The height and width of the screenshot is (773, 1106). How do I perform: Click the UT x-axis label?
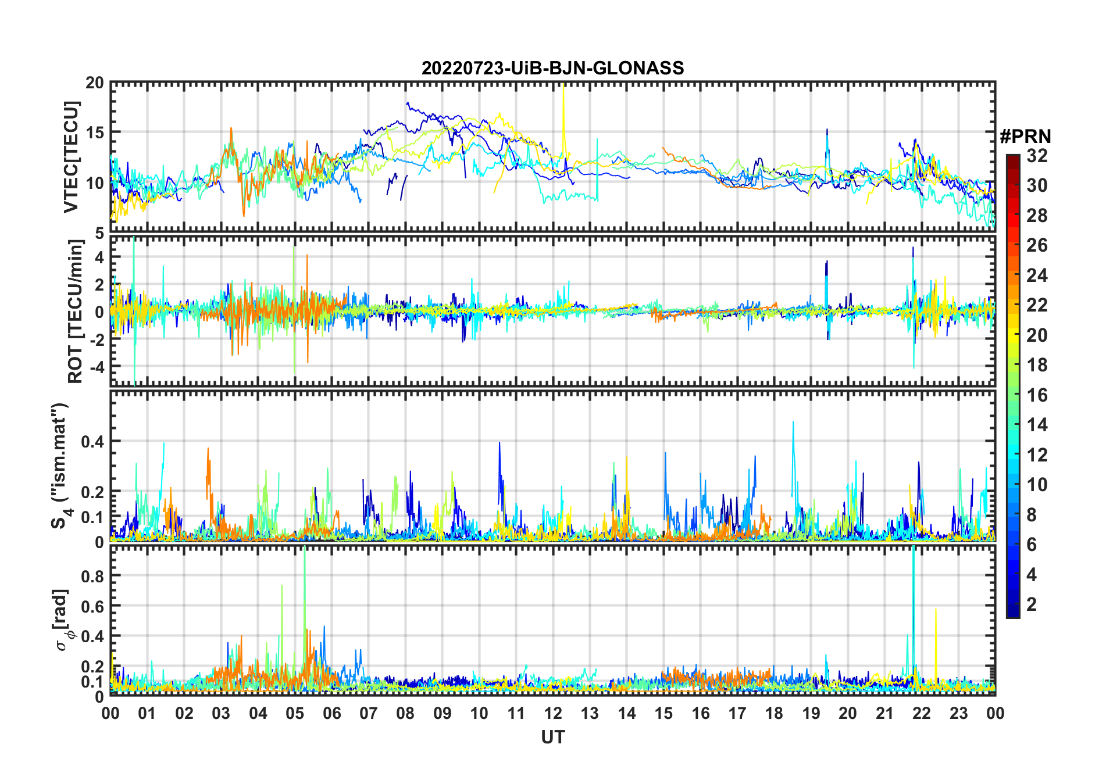(552, 737)
